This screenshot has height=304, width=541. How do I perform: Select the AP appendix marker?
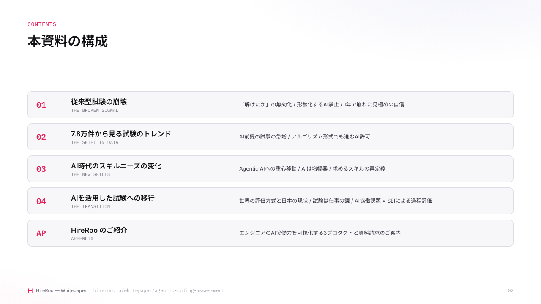point(41,233)
